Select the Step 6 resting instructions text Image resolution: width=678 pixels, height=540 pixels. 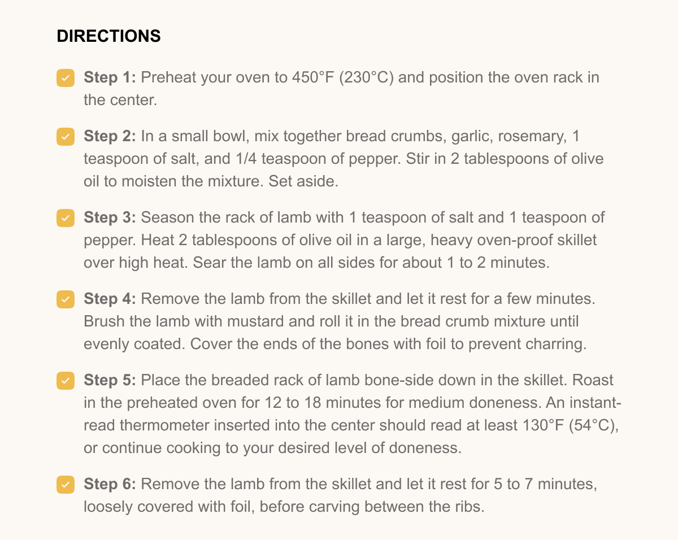point(339,495)
